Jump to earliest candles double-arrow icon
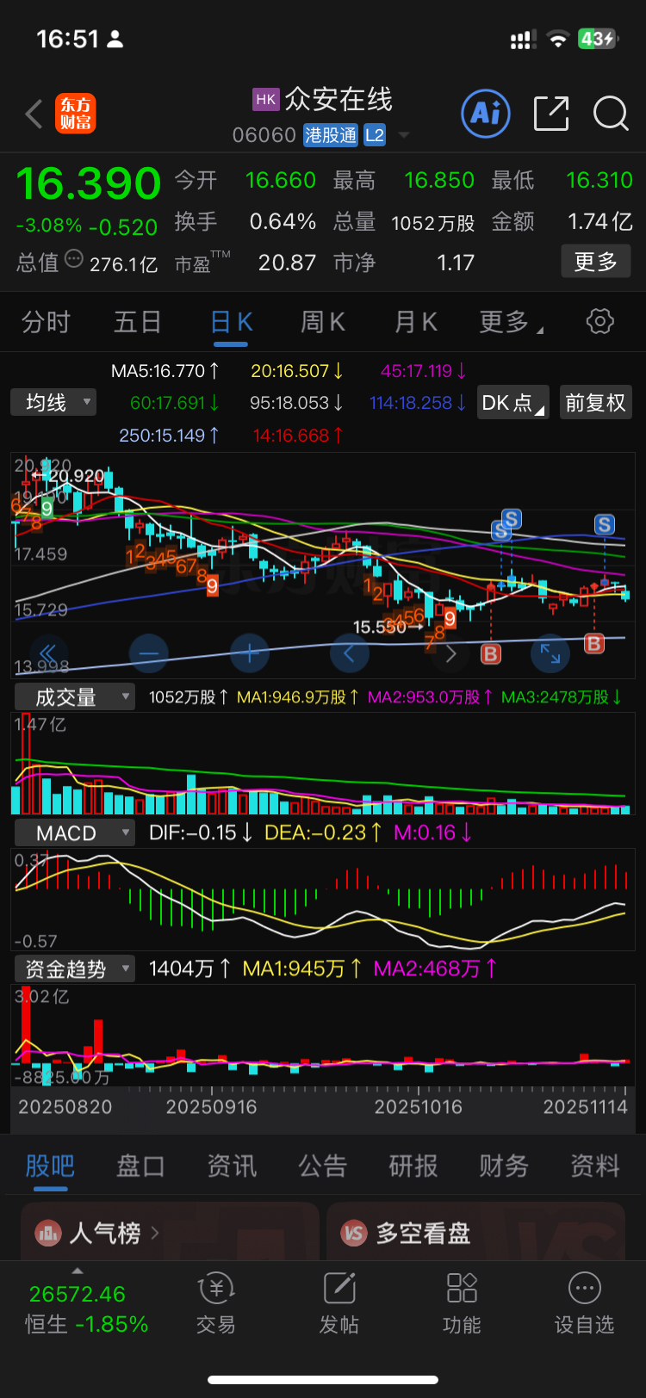The height and width of the screenshot is (1398, 646). coord(48,653)
